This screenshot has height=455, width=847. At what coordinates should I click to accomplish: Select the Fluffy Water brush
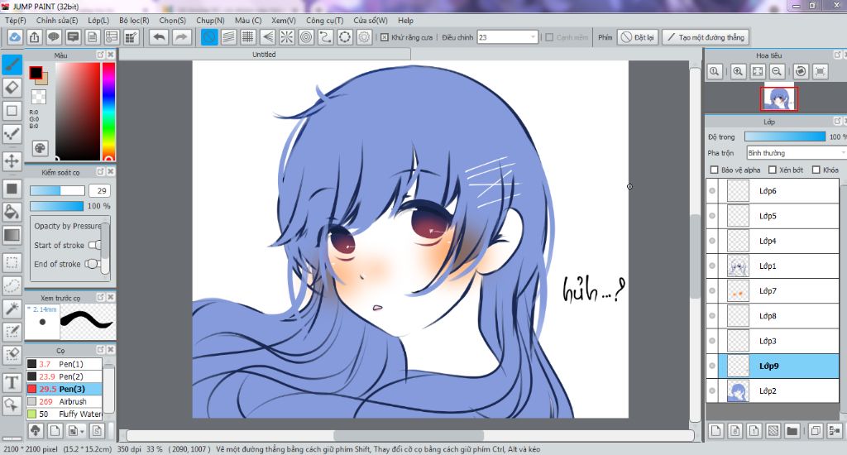tap(64, 414)
